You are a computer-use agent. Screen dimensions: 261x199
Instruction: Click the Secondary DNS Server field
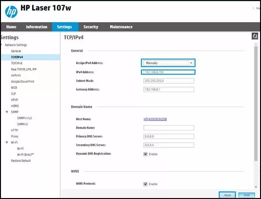(x=169, y=145)
